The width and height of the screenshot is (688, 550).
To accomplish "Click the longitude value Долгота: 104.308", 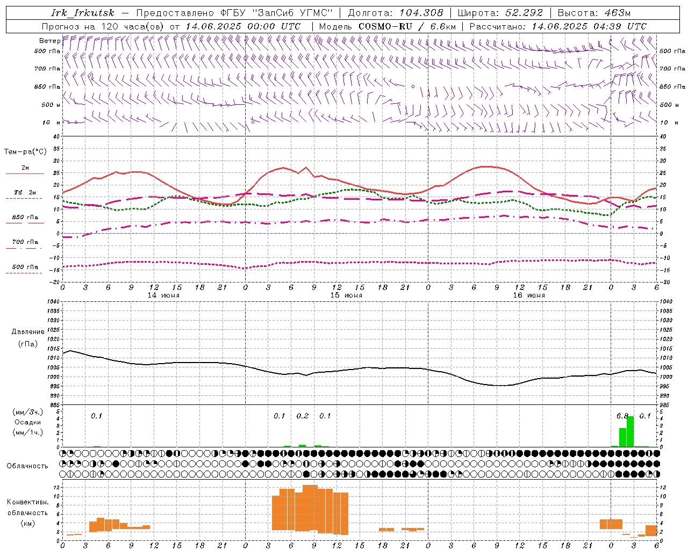I will [396, 13].
